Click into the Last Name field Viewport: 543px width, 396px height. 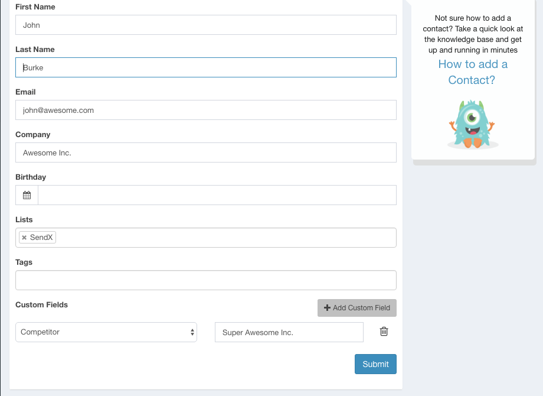pyautogui.click(x=205, y=67)
